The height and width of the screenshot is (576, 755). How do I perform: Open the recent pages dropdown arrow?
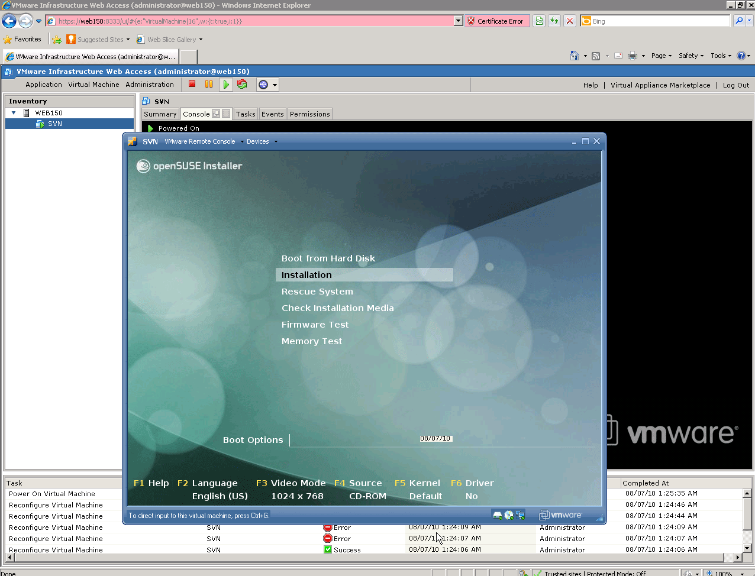click(x=38, y=21)
